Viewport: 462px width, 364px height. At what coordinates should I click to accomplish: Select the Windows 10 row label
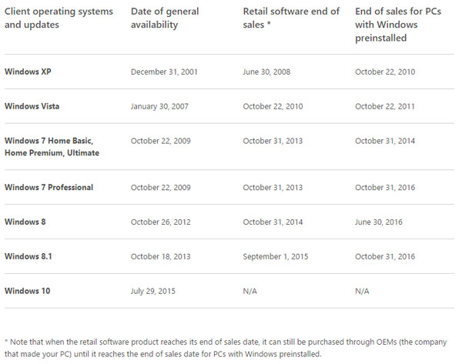pos(26,291)
